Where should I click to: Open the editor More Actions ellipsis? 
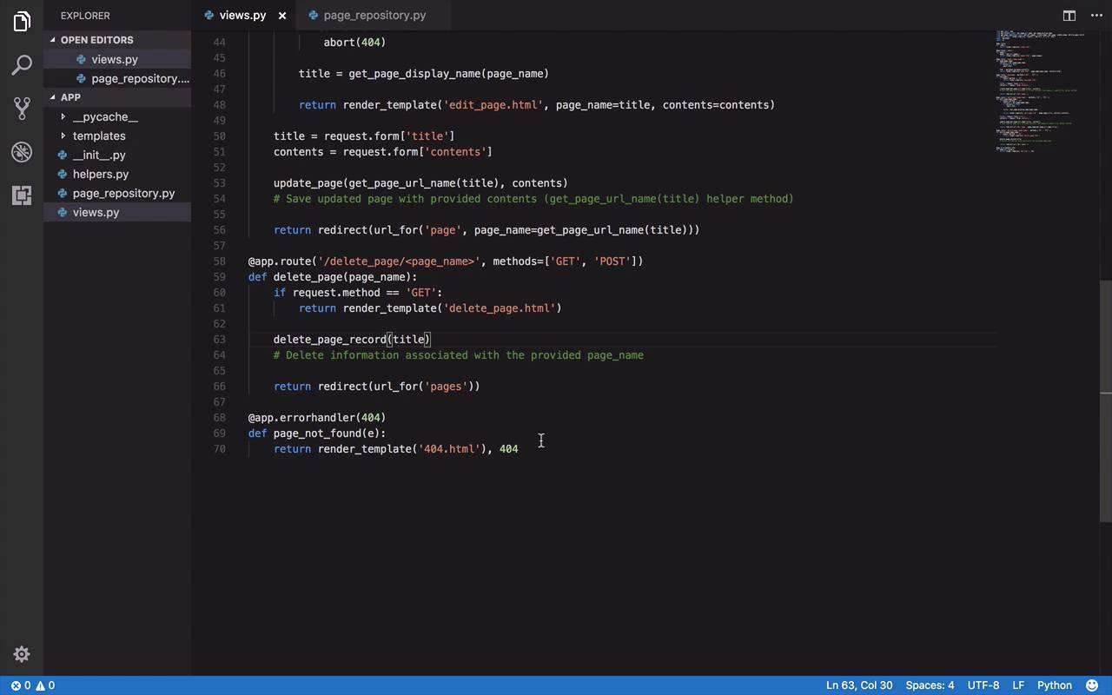coord(1096,15)
